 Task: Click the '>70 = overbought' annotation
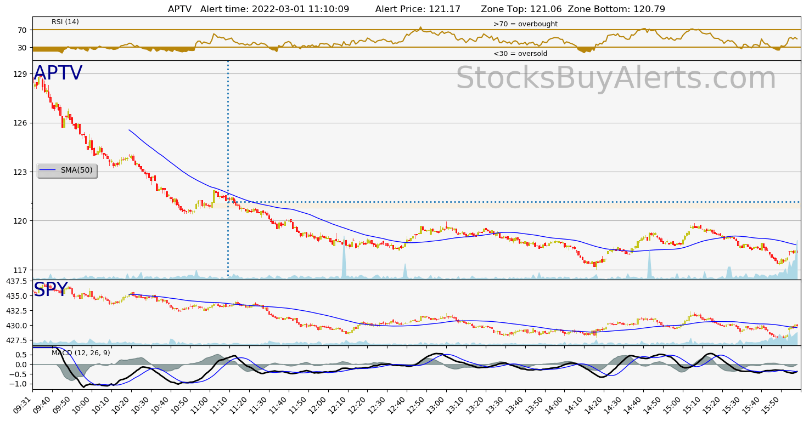pos(525,24)
